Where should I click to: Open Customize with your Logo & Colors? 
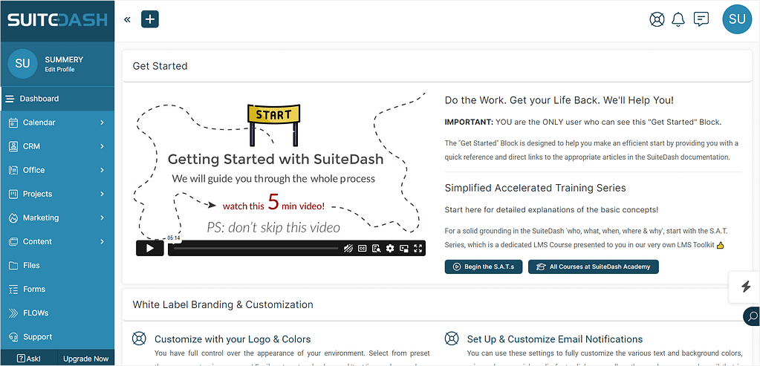pos(233,339)
